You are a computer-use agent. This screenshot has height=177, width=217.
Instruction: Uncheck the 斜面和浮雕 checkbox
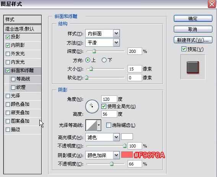8,70
